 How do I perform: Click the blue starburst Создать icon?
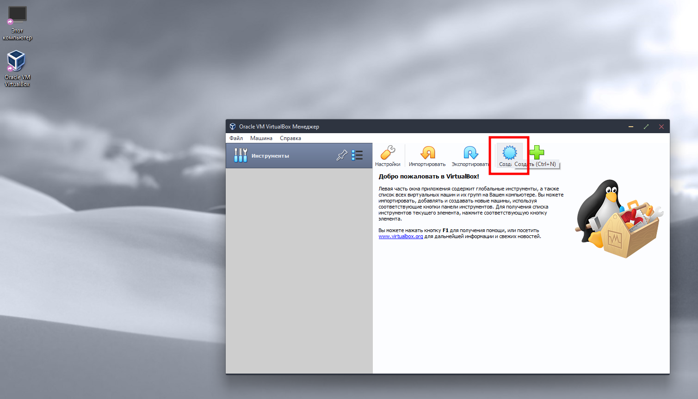pyautogui.click(x=509, y=153)
